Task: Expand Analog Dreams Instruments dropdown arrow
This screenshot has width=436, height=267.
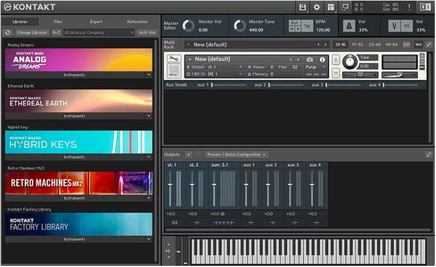Action: click(148, 75)
